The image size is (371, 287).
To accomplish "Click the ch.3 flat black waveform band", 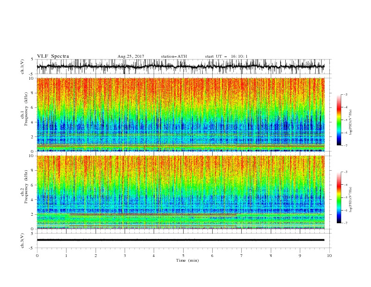I will coord(180,240).
